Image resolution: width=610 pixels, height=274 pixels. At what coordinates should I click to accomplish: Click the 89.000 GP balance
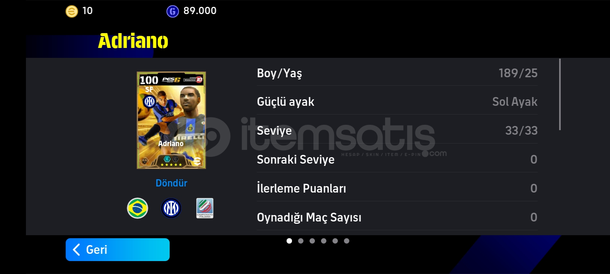(x=200, y=11)
